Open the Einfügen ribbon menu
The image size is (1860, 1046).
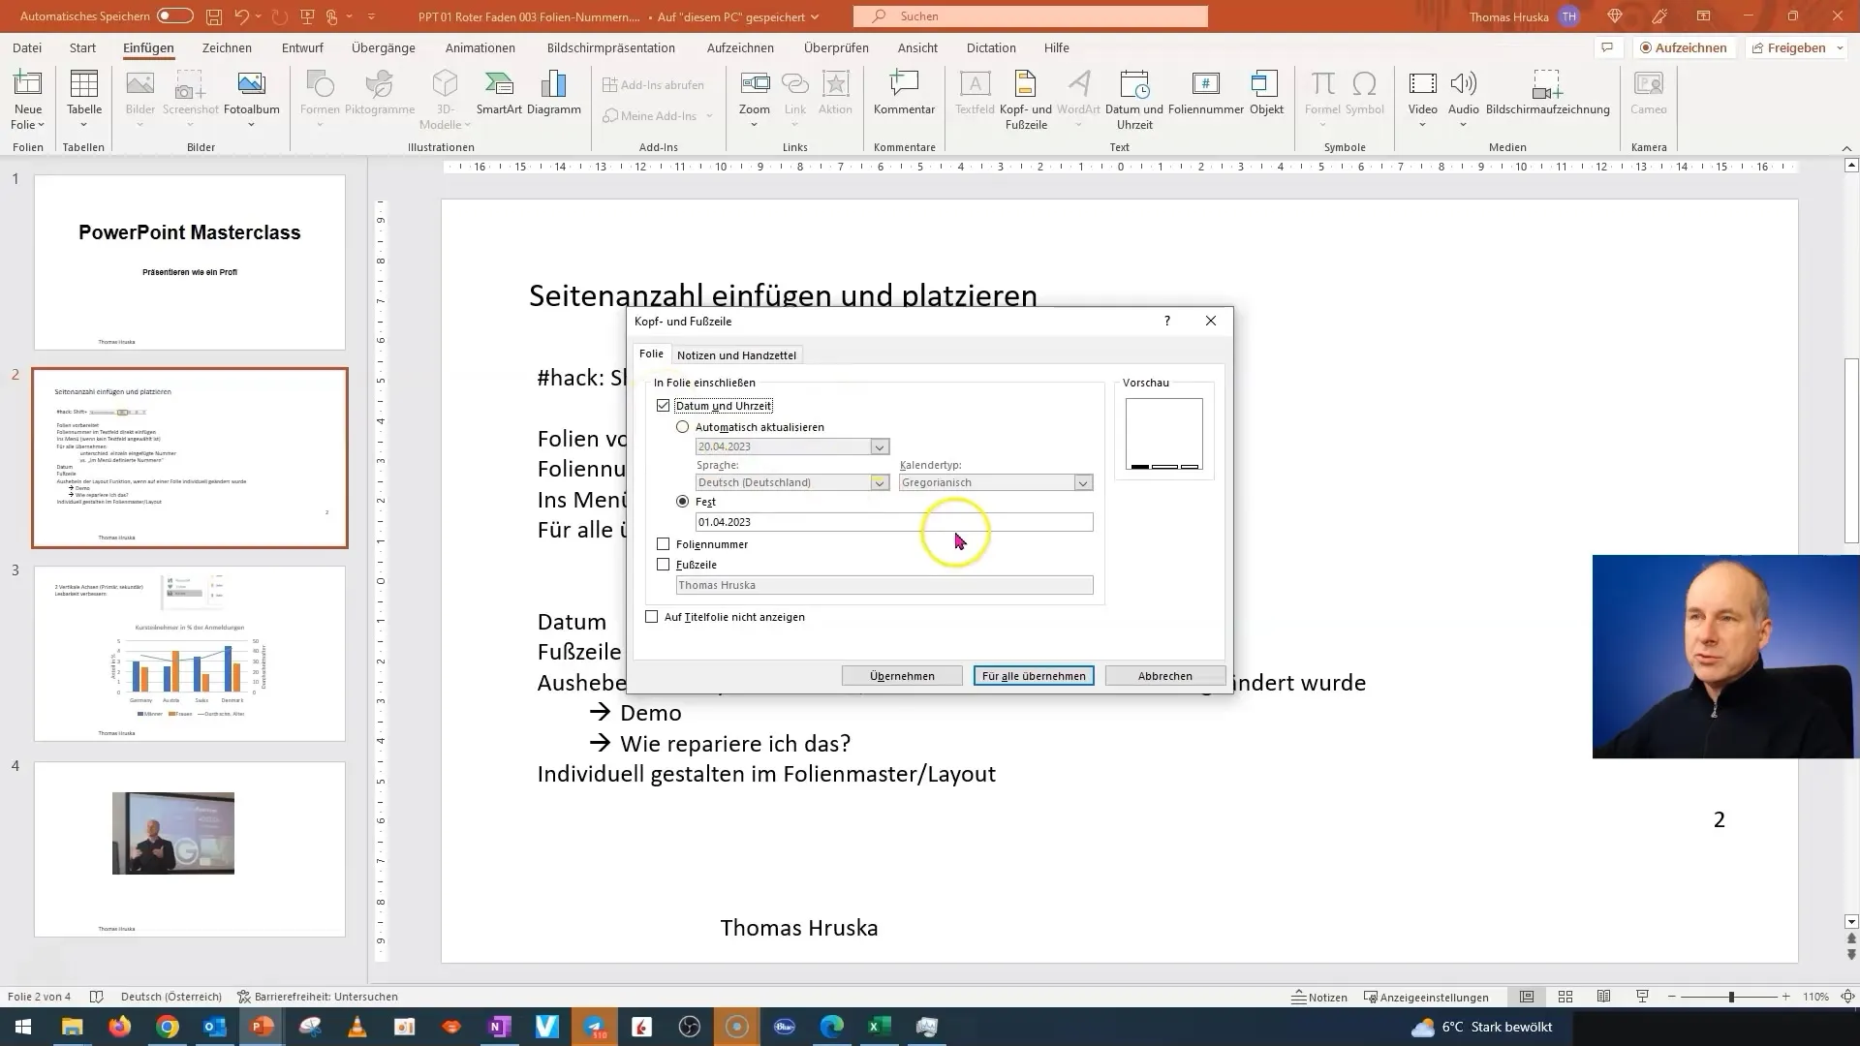[148, 47]
